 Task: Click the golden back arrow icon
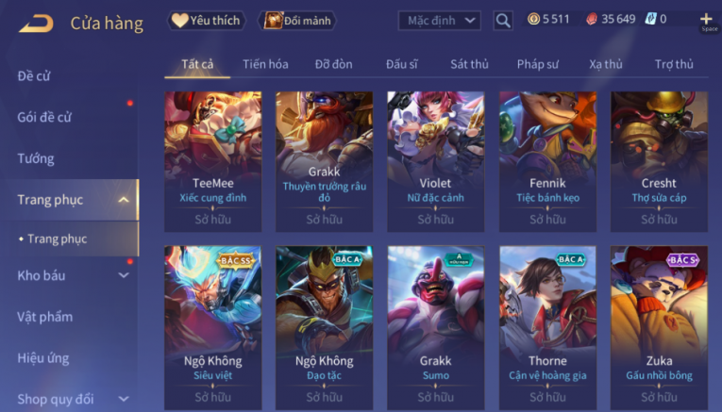(36, 23)
